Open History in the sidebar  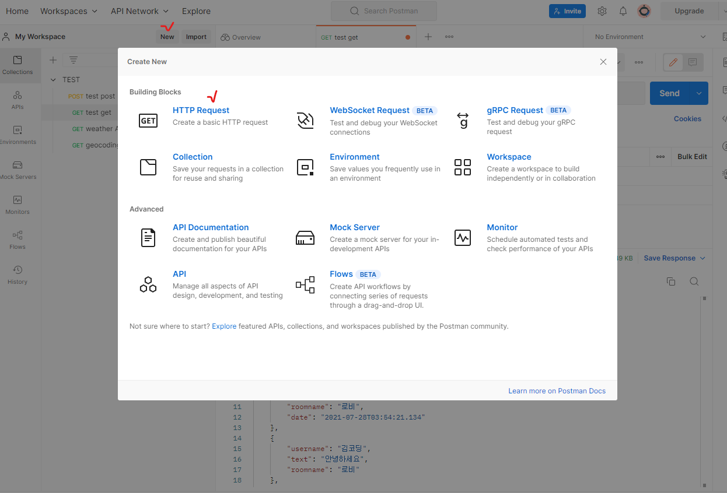pos(18,275)
